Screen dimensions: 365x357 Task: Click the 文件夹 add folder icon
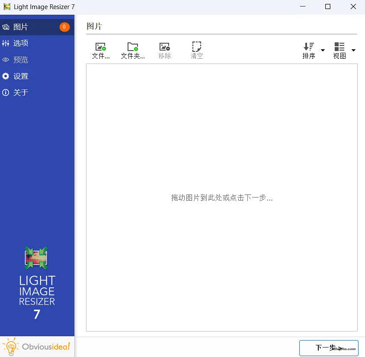coord(132,50)
